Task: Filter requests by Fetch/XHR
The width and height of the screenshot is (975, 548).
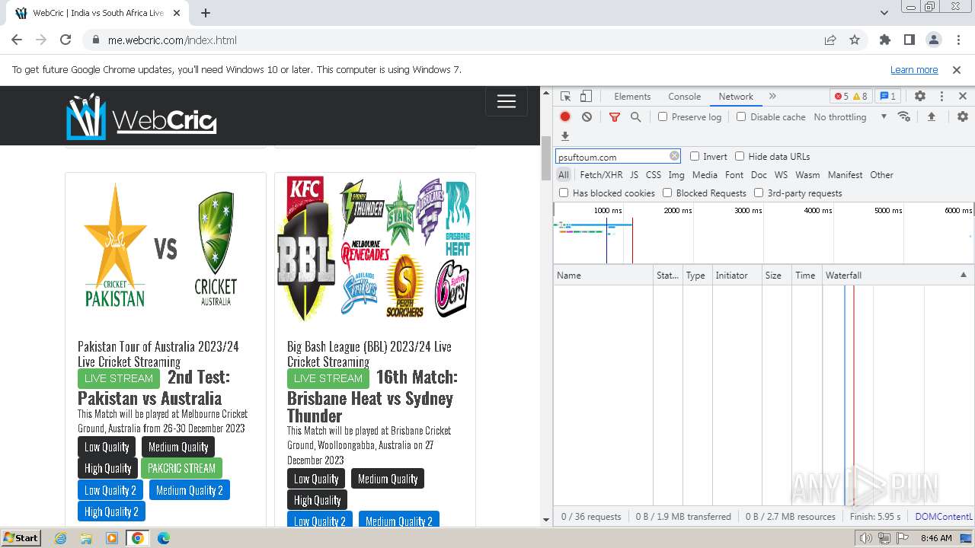Action: click(x=601, y=174)
